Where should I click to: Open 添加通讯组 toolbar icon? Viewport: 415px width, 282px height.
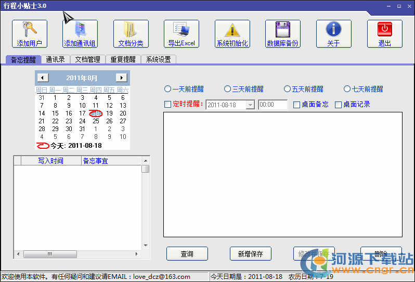(x=80, y=30)
